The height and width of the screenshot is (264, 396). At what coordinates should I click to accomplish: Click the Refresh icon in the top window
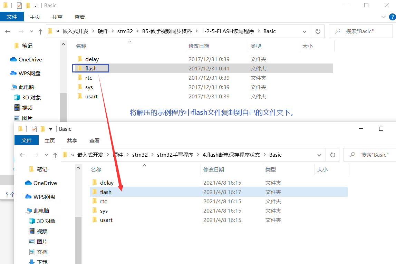click(317, 31)
